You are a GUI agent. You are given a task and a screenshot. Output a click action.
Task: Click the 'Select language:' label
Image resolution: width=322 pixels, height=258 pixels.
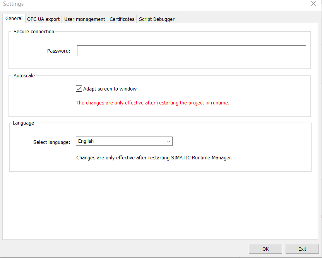pyautogui.click(x=52, y=142)
